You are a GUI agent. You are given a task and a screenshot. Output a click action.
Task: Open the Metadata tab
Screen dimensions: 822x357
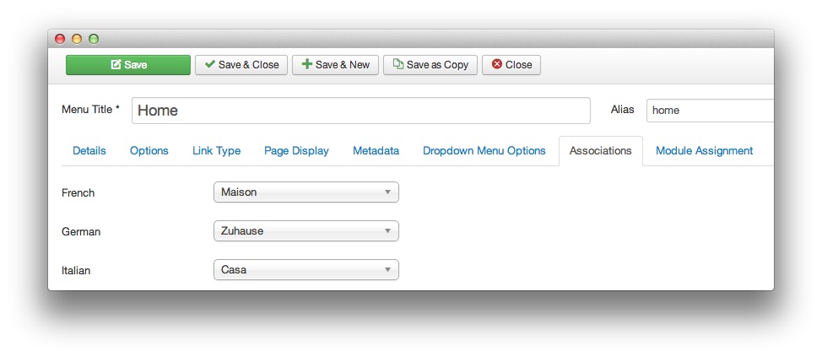pos(376,151)
